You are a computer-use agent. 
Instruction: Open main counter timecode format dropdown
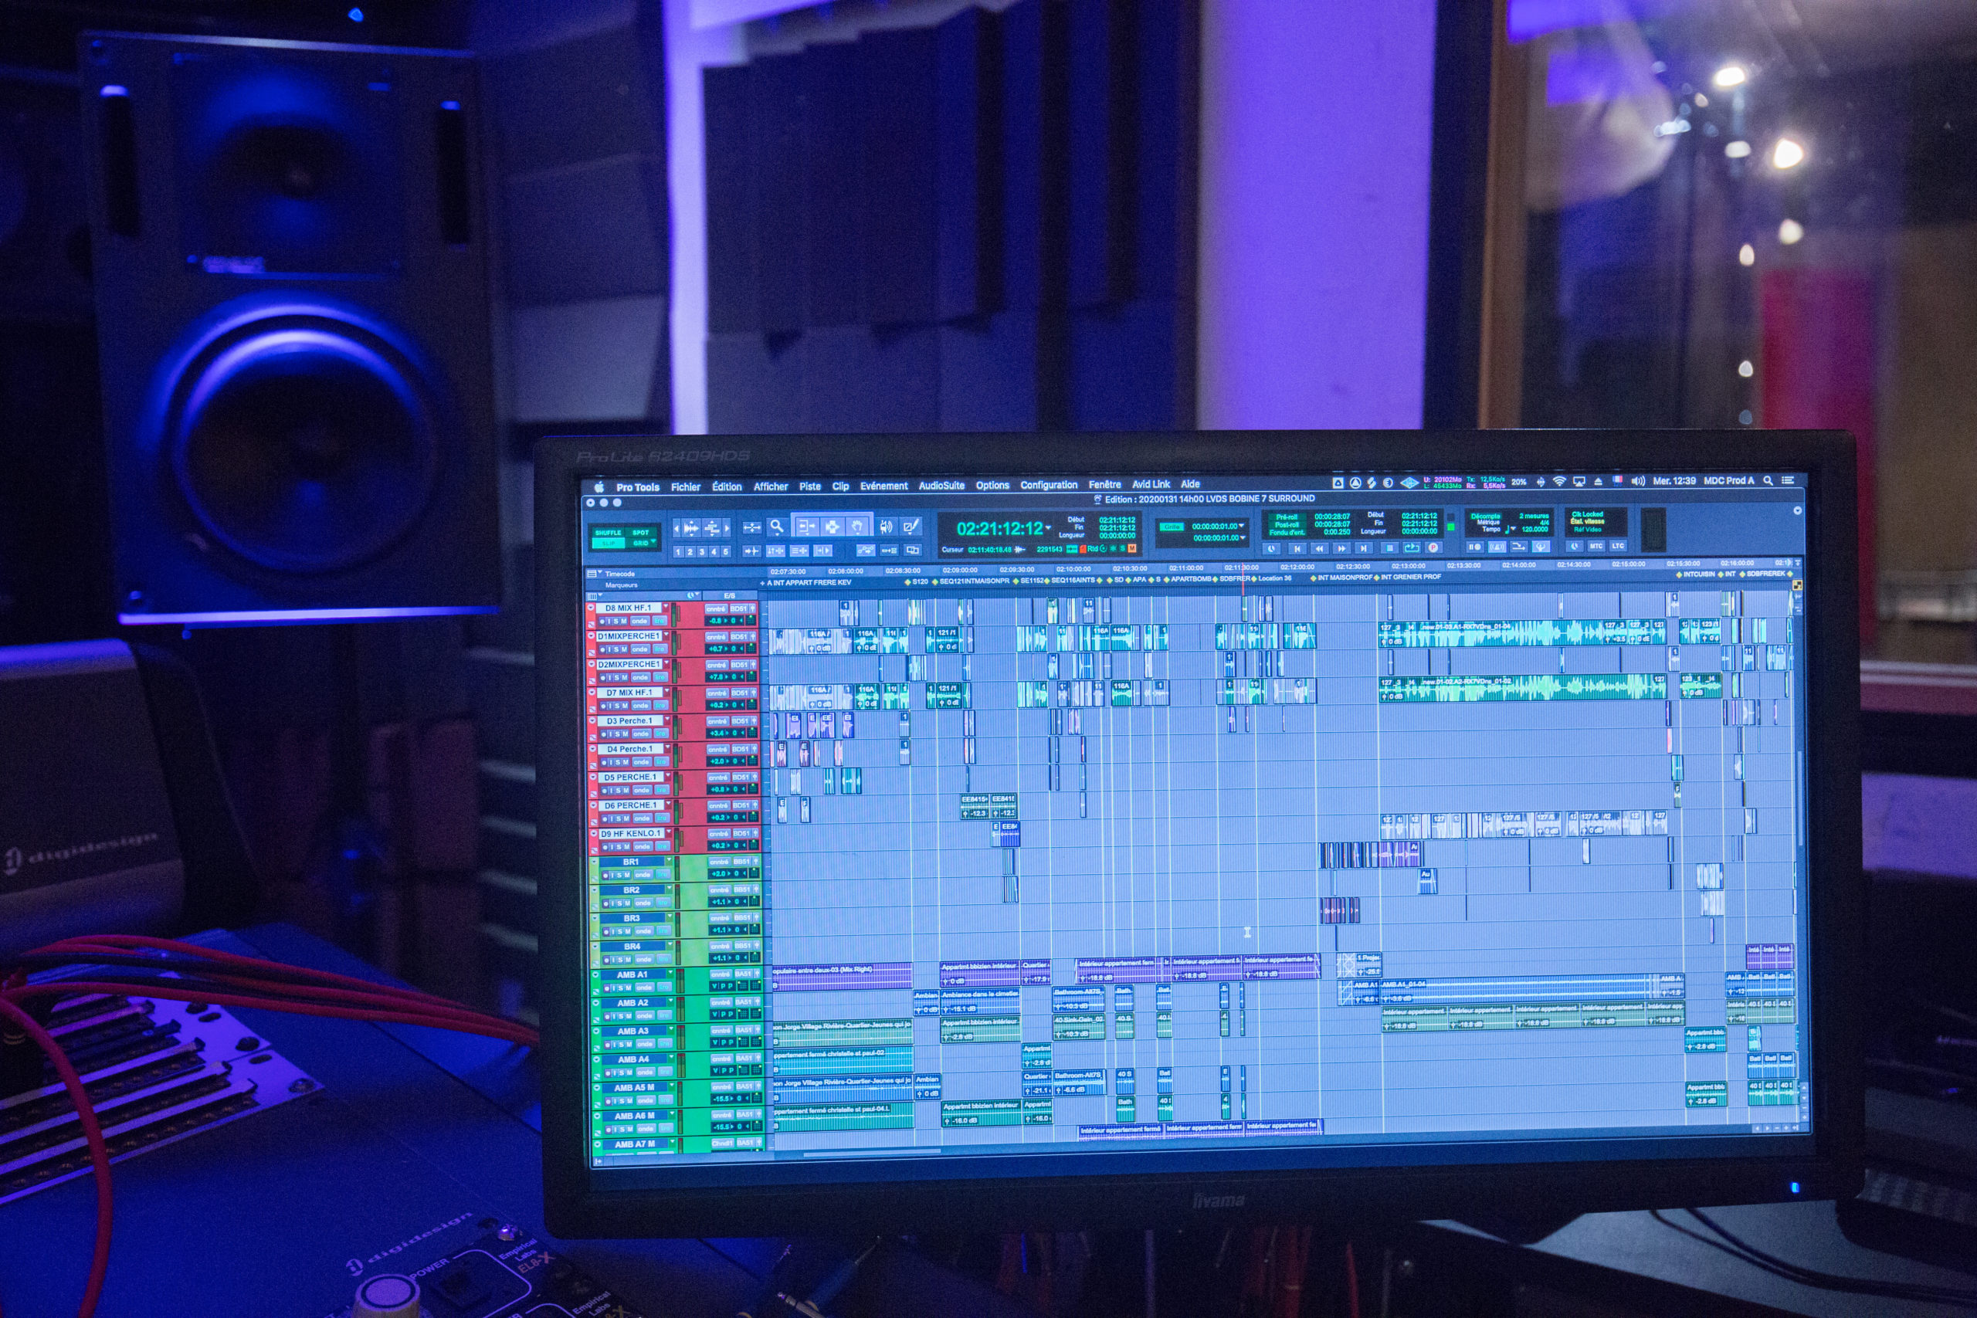tap(1048, 528)
